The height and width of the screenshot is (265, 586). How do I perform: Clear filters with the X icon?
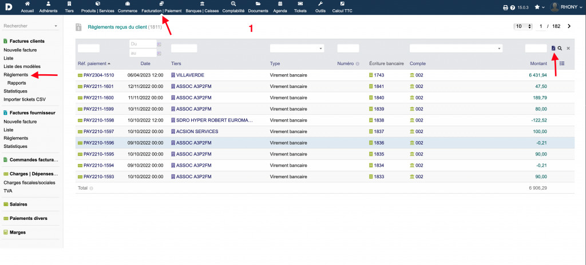pyautogui.click(x=568, y=49)
